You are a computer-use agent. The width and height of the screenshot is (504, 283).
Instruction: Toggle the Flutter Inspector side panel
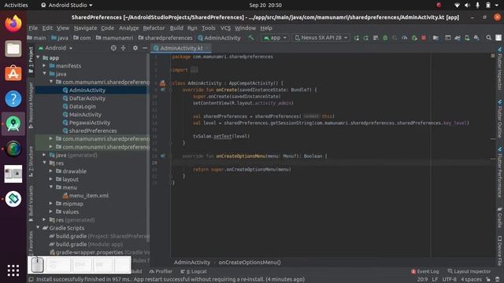500,68
